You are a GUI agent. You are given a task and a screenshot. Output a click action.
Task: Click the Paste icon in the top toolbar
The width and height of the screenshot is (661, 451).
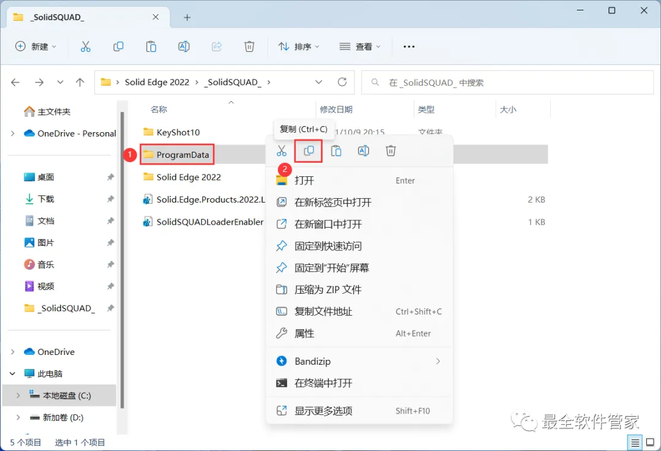(x=151, y=47)
